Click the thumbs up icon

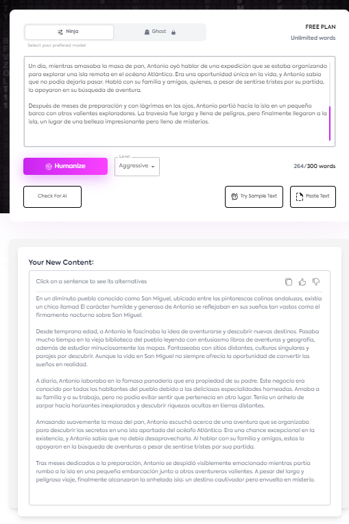click(302, 282)
